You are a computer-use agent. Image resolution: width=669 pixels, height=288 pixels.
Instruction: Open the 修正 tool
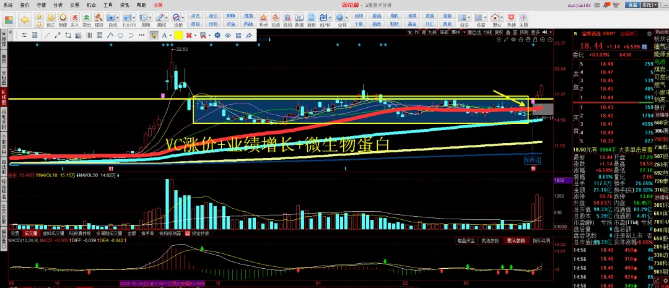51,20
